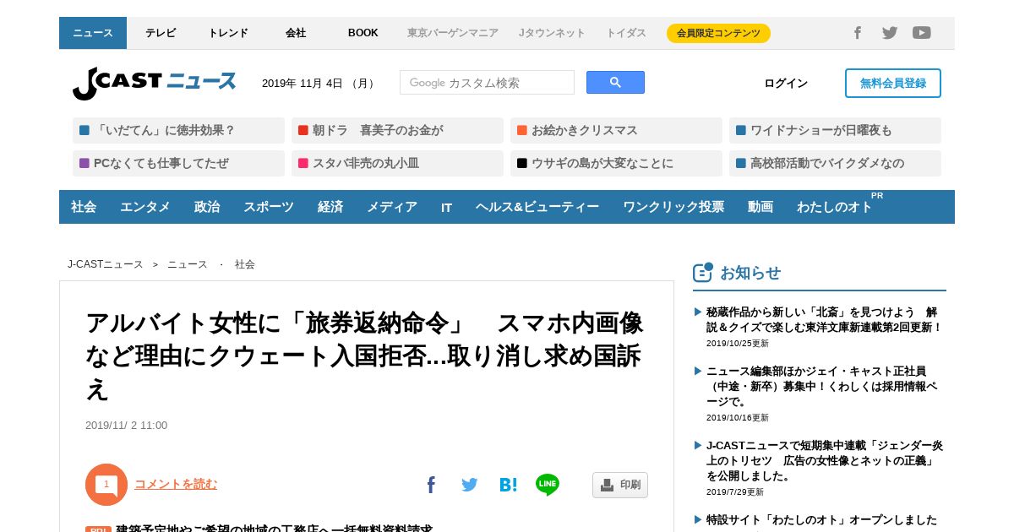Bookmark article with Hatena B! icon
The width and height of the screenshot is (1014, 532).
pyautogui.click(x=508, y=485)
